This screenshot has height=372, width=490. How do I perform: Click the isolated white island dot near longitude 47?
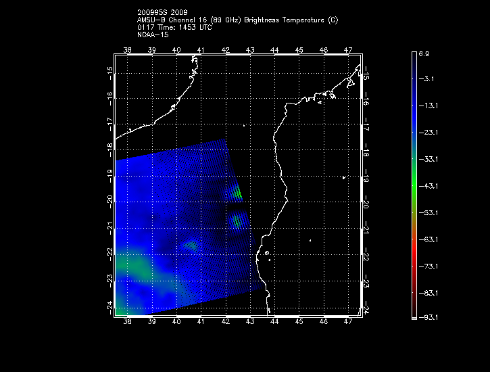(x=344, y=178)
